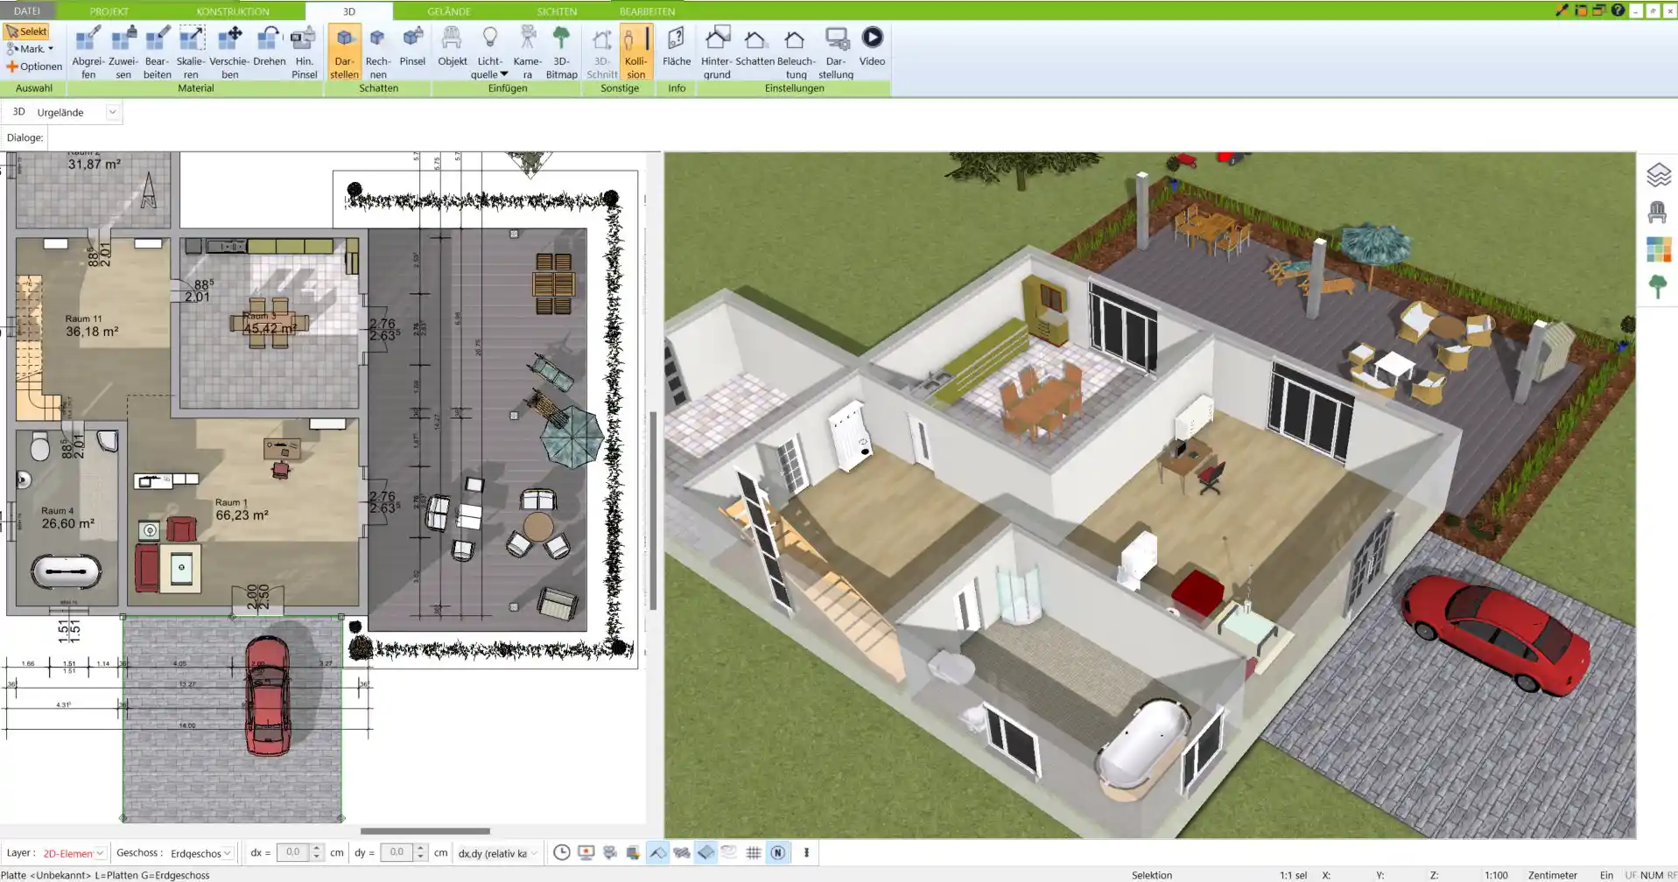This screenshot has width=1678, height=882.
Task: Switch to the SICHTEN tab
Action: tap(557, 11)
